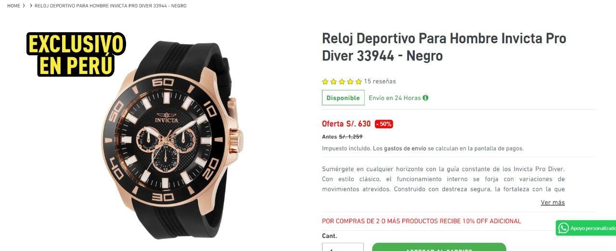Open the HOME breadcrumb link
The height and width of the screenshot is (251, 616).
(13, 6)
